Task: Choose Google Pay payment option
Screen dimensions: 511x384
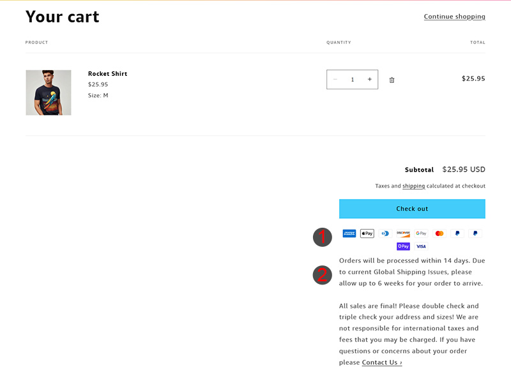Action: 421,233
